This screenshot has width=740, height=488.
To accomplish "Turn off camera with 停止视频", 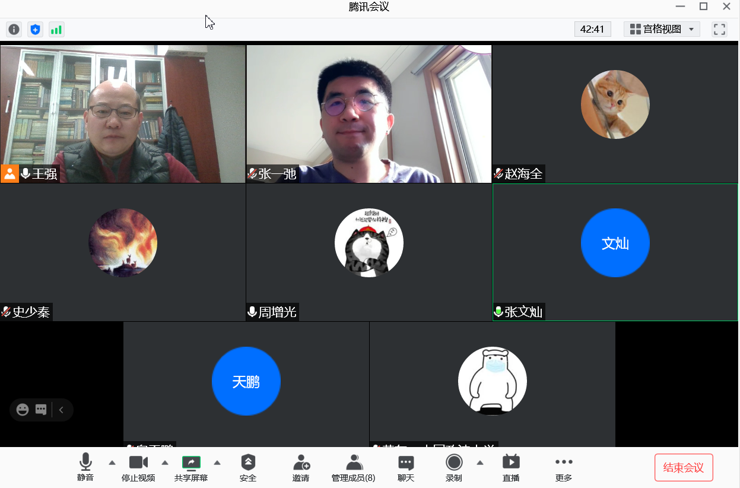I will 138,468.
